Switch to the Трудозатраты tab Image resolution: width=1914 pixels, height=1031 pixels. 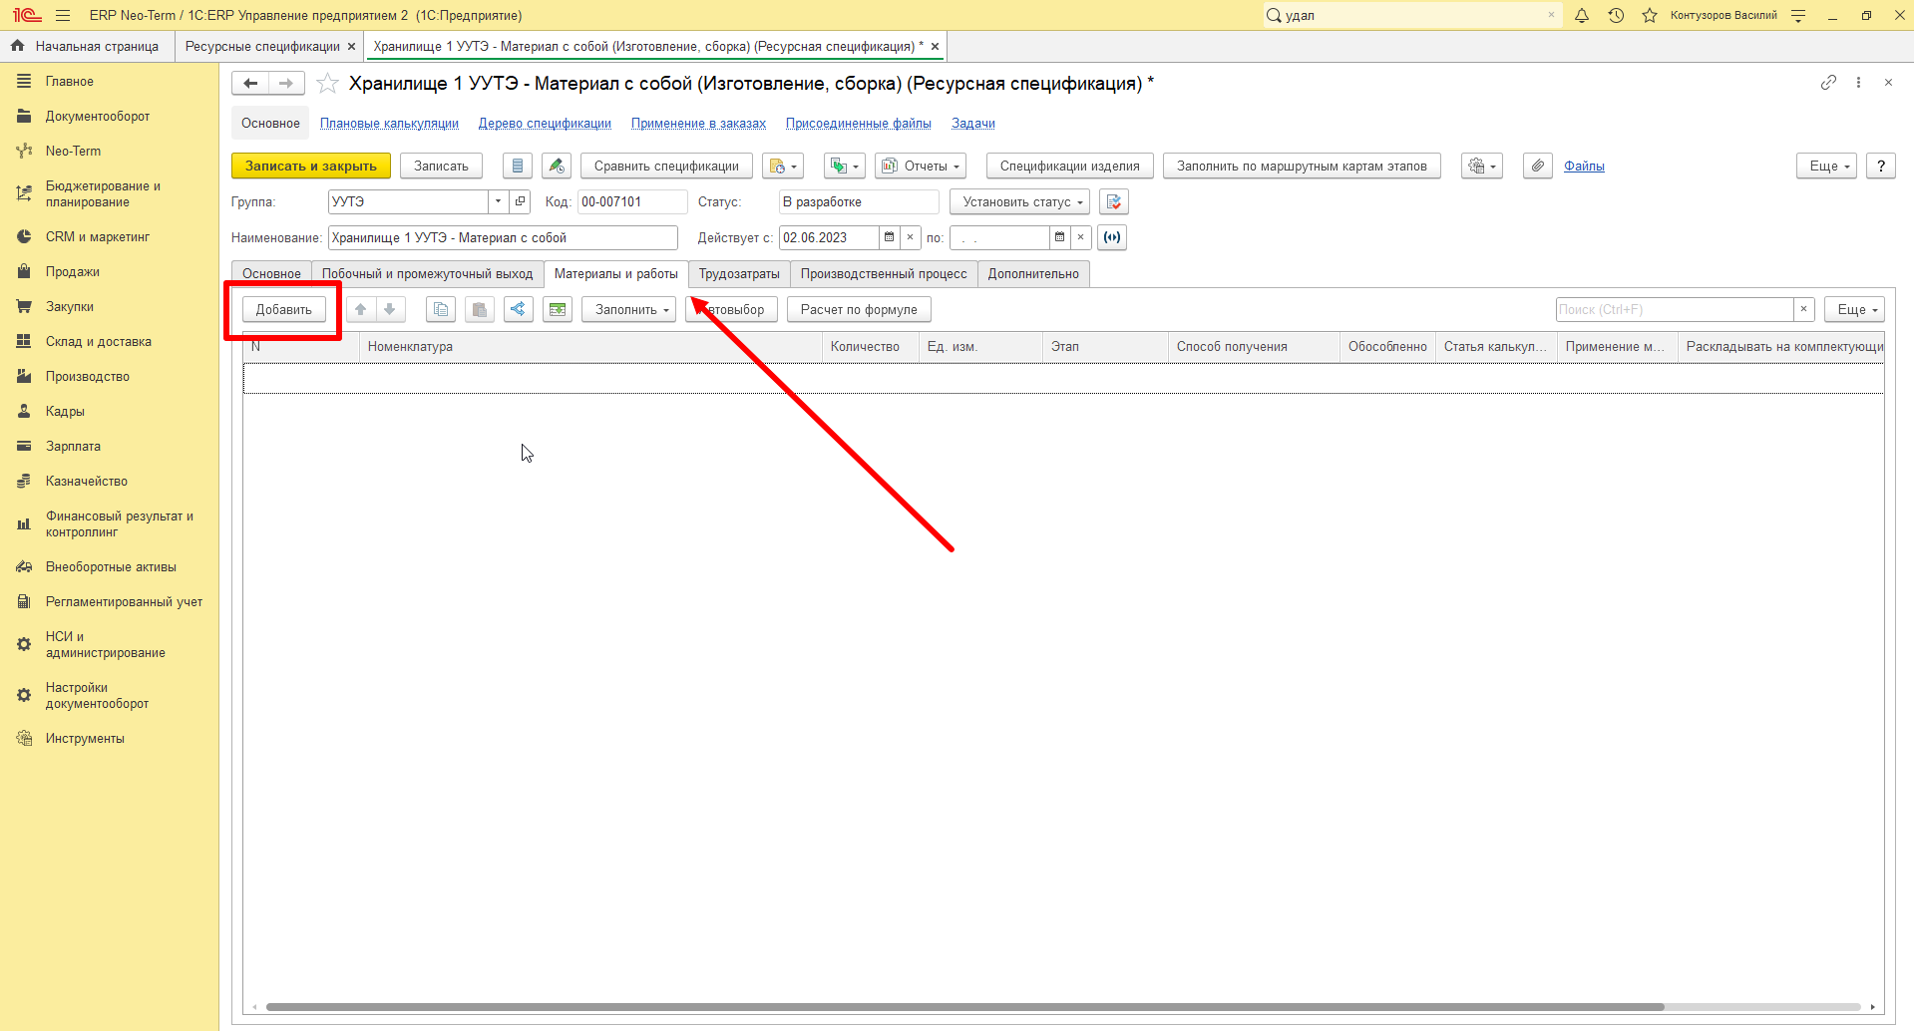(739, 273)
